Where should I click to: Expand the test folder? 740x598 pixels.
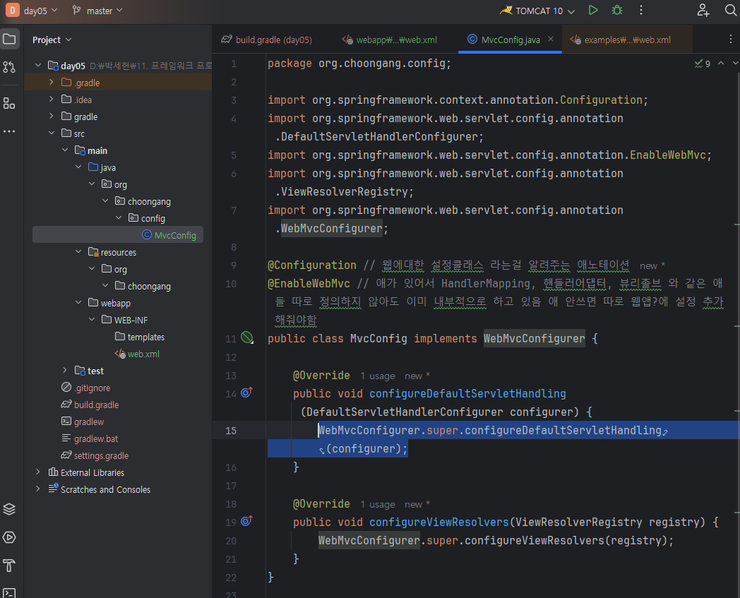coord(65,371)
